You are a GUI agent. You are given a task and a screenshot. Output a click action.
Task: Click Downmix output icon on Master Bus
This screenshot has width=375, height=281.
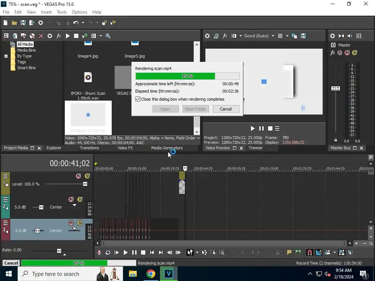(x=341, y=36)
